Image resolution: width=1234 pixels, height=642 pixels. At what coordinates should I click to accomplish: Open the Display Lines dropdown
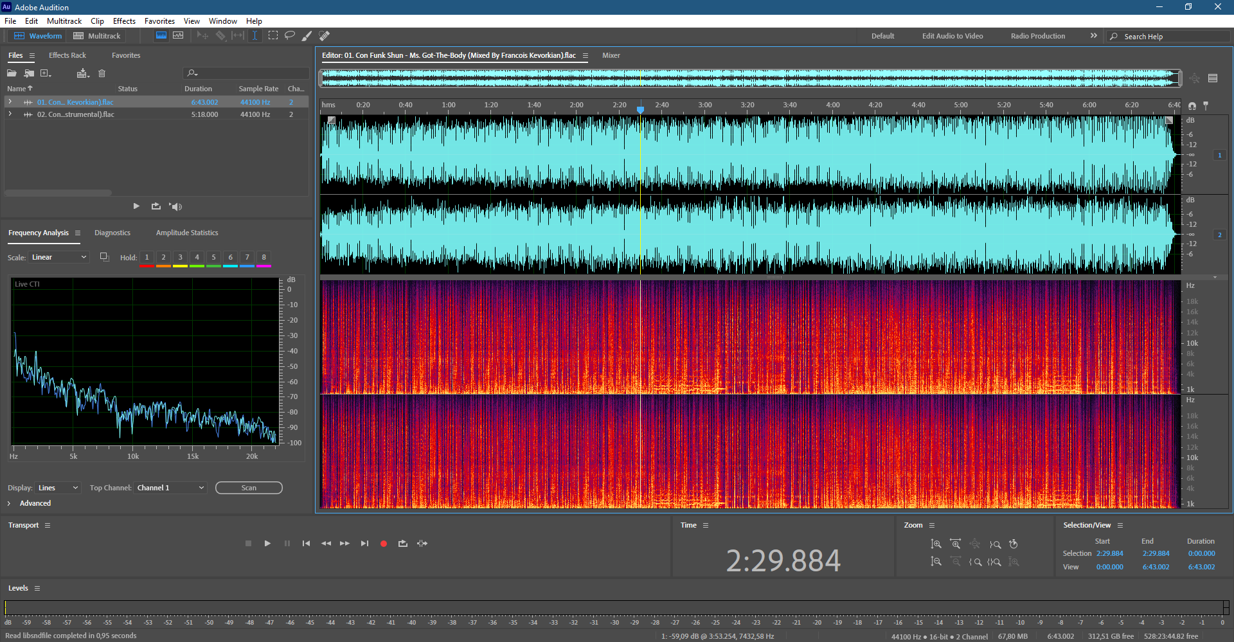(x=58, y=488)
